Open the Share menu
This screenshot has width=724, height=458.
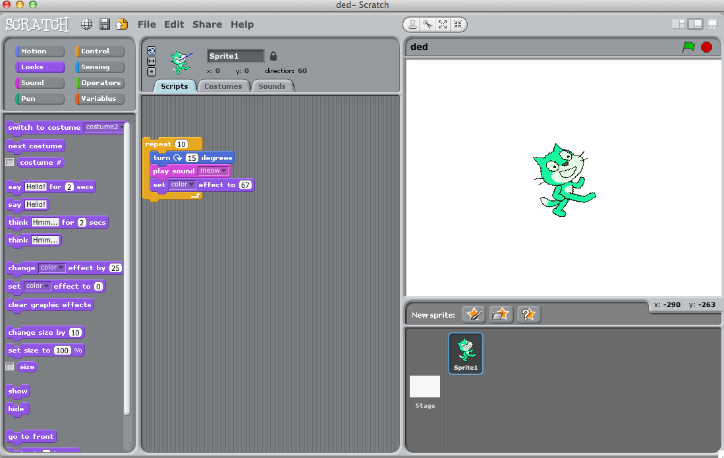tap(207, 24)
